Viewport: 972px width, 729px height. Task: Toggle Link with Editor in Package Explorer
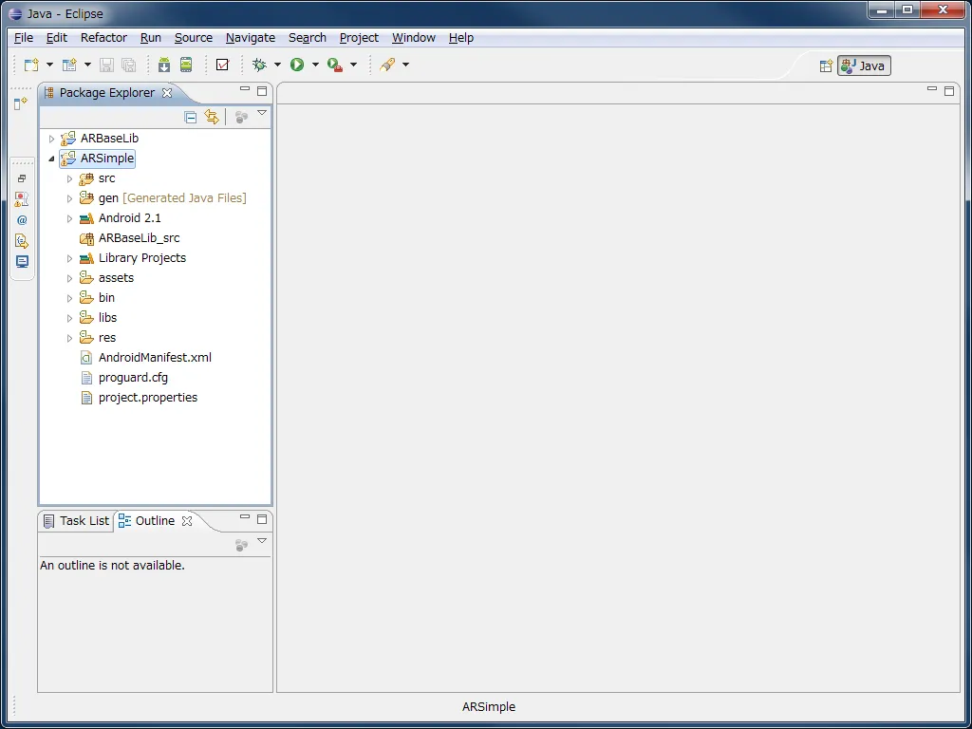coord(212,117)
